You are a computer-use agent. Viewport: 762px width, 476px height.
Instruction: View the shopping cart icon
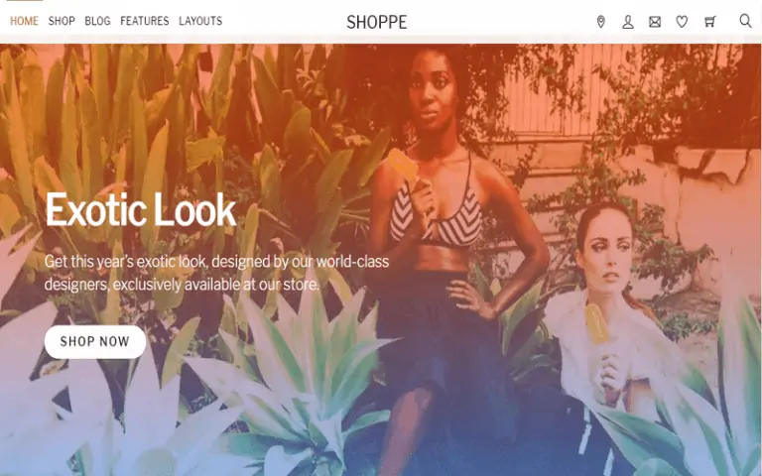(x=710, y=22)
